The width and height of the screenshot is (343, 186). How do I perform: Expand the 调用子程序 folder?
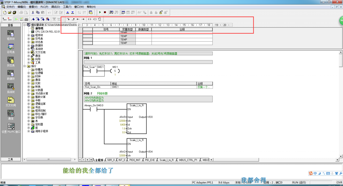[x=29, y=131]
